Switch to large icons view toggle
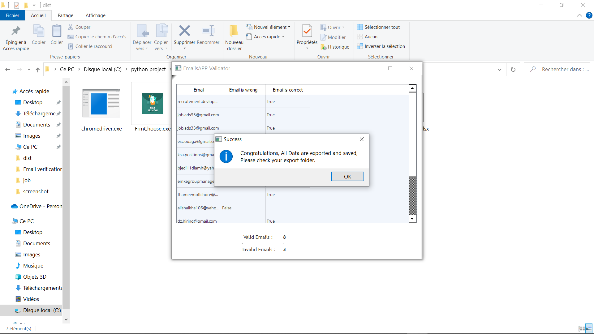 [x=589, y=328]
